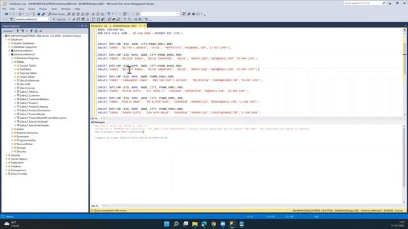Click the Save icon in toolbar
This screenshot has width=408, height=229.
tap(39, 14)
